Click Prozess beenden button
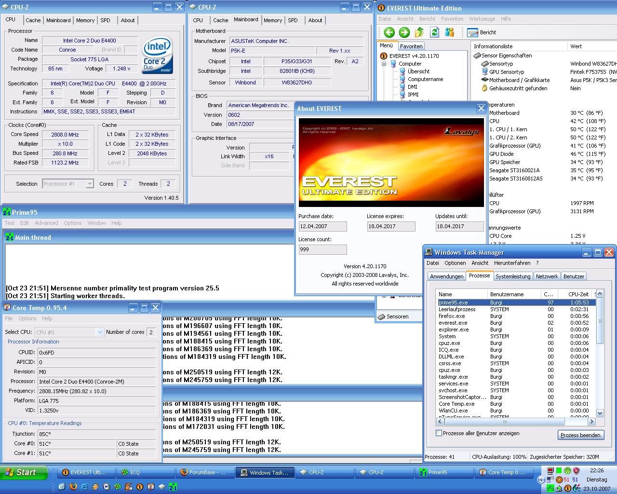The width and height of the screenshot is (617, 494). click(x=580, y=435)
